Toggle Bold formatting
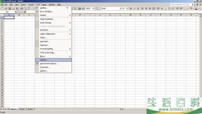This screenshot has width=202, height=114. tap(131, 9)
